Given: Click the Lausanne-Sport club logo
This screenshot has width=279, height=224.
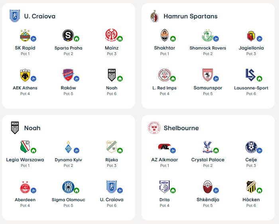Looking at the screenshot, I should click(251, 75).
